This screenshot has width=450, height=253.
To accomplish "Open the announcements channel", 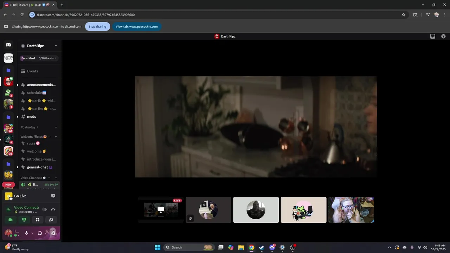I will click(39, 85).
